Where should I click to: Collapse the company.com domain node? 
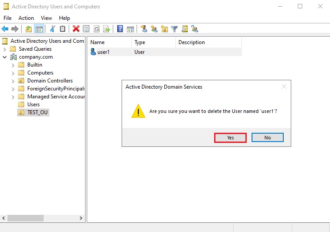coord(4,57)
